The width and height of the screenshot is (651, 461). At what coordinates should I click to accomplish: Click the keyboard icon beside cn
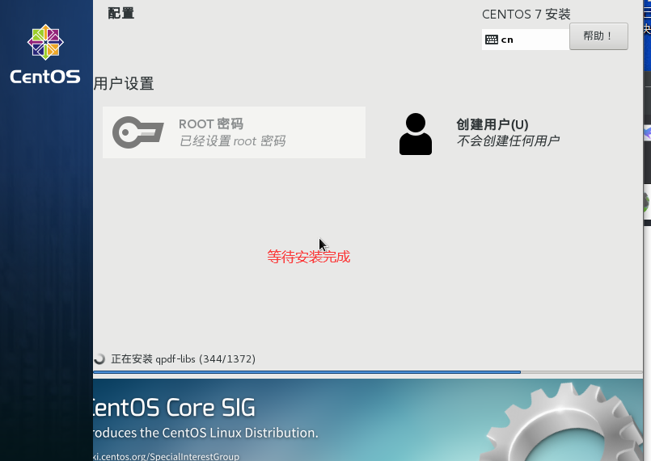(x=492, y=40)
